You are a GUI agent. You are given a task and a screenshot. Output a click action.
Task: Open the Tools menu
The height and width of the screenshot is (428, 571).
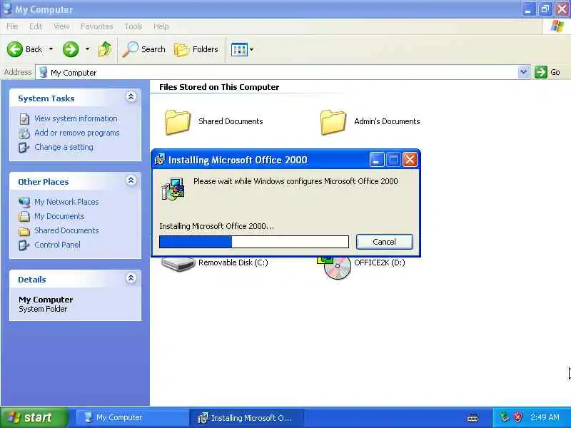[133, 26]
